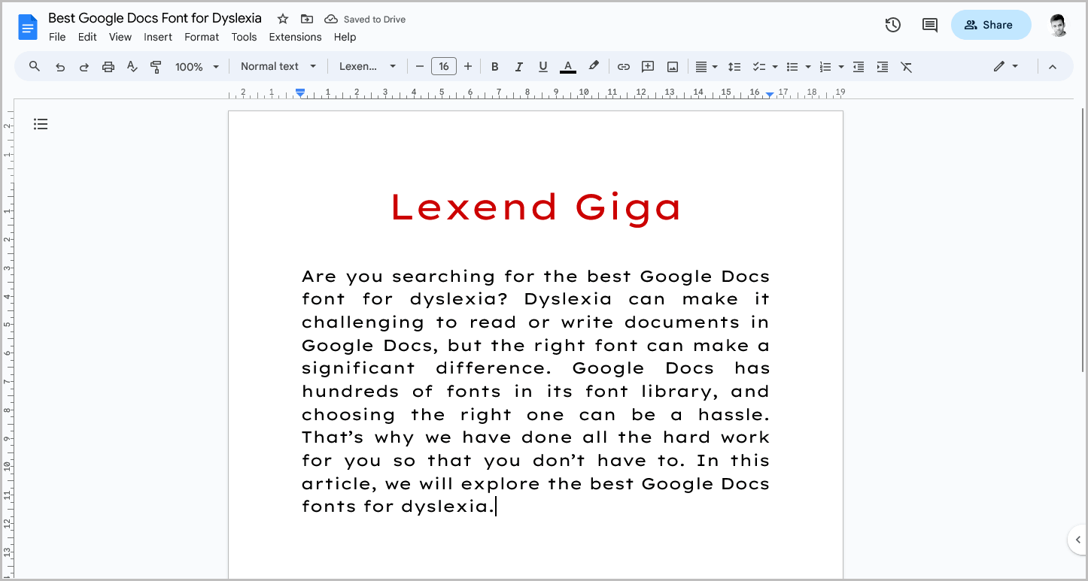
Task: Click the Share button
Action: pos(991,25)
